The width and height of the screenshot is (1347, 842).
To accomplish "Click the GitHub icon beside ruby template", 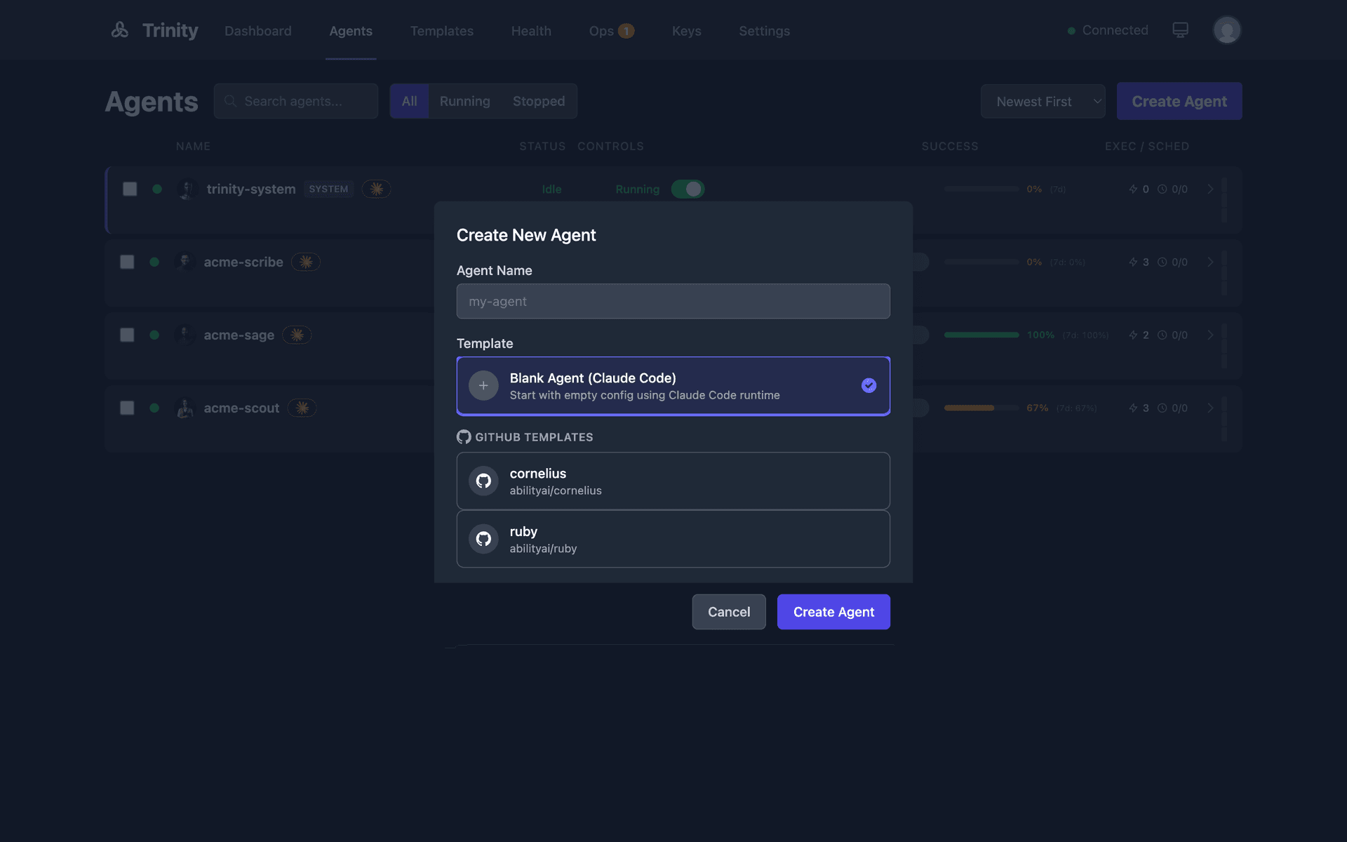I will (x=483, y=539).
